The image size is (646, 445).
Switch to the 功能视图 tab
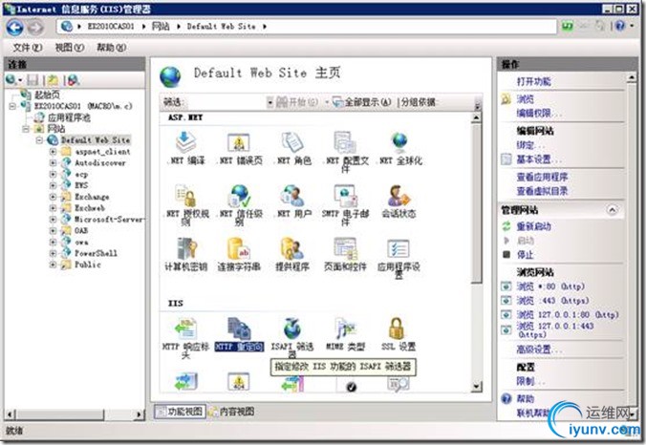[x=180, y=411]
